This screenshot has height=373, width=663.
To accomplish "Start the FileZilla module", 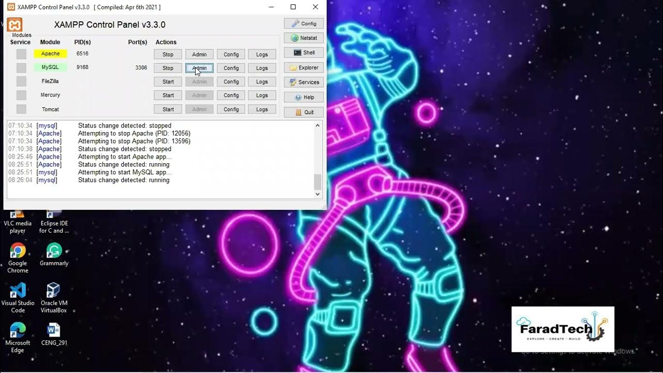I will click(x=168, y=82).
